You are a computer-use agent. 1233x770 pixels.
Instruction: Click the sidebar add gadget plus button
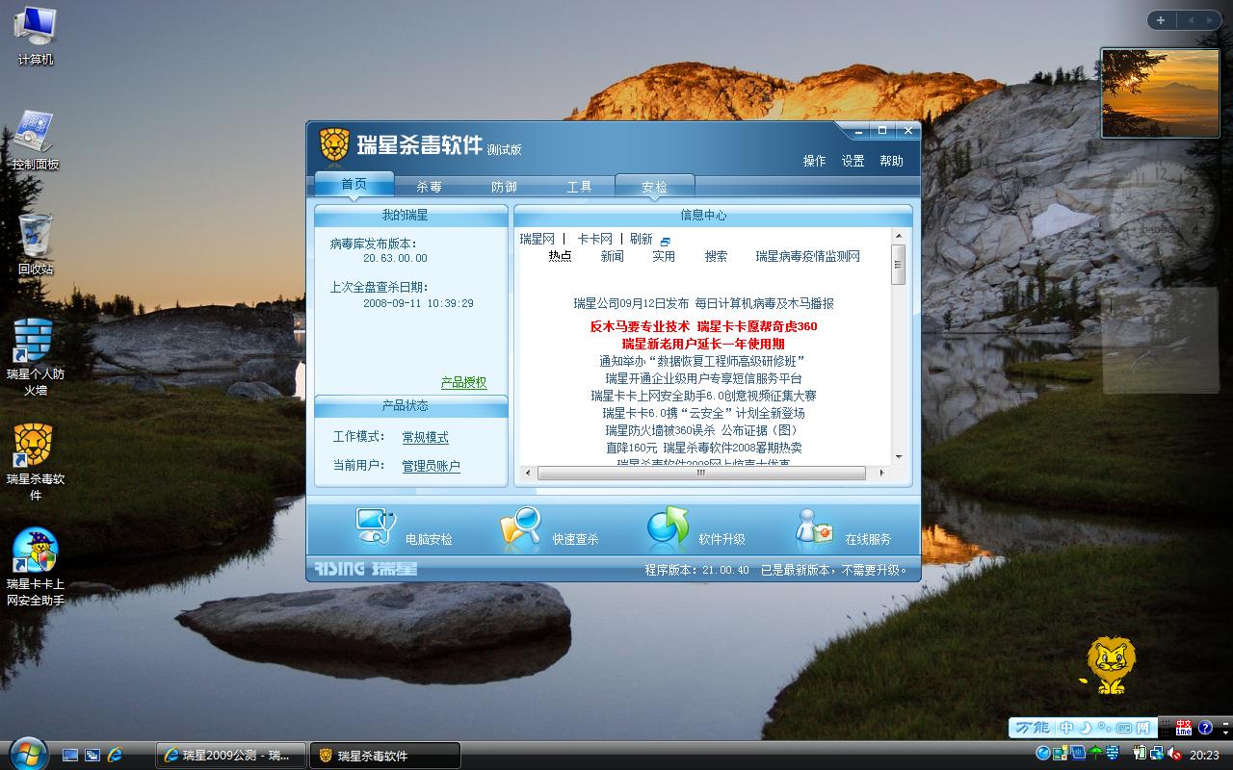tap(1161, 20)
